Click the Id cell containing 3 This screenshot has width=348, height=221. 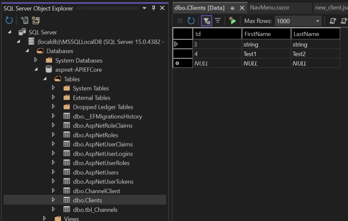click(x=217, y=44)
